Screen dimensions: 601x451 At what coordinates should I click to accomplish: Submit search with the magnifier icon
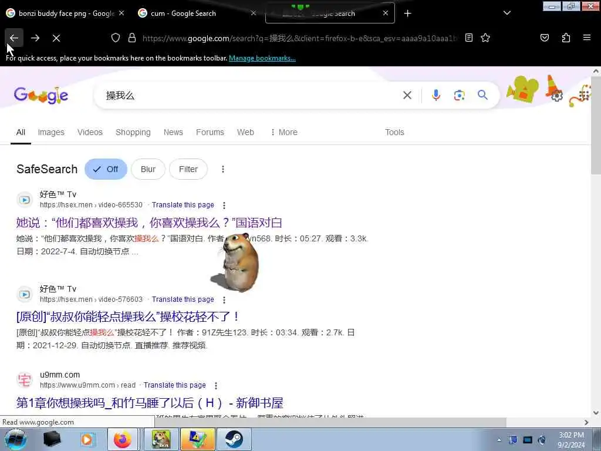[x=482, y=95]
